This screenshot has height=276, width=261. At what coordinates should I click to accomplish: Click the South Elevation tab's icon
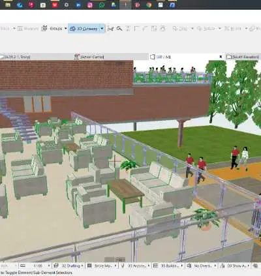(x=228, y=57)
